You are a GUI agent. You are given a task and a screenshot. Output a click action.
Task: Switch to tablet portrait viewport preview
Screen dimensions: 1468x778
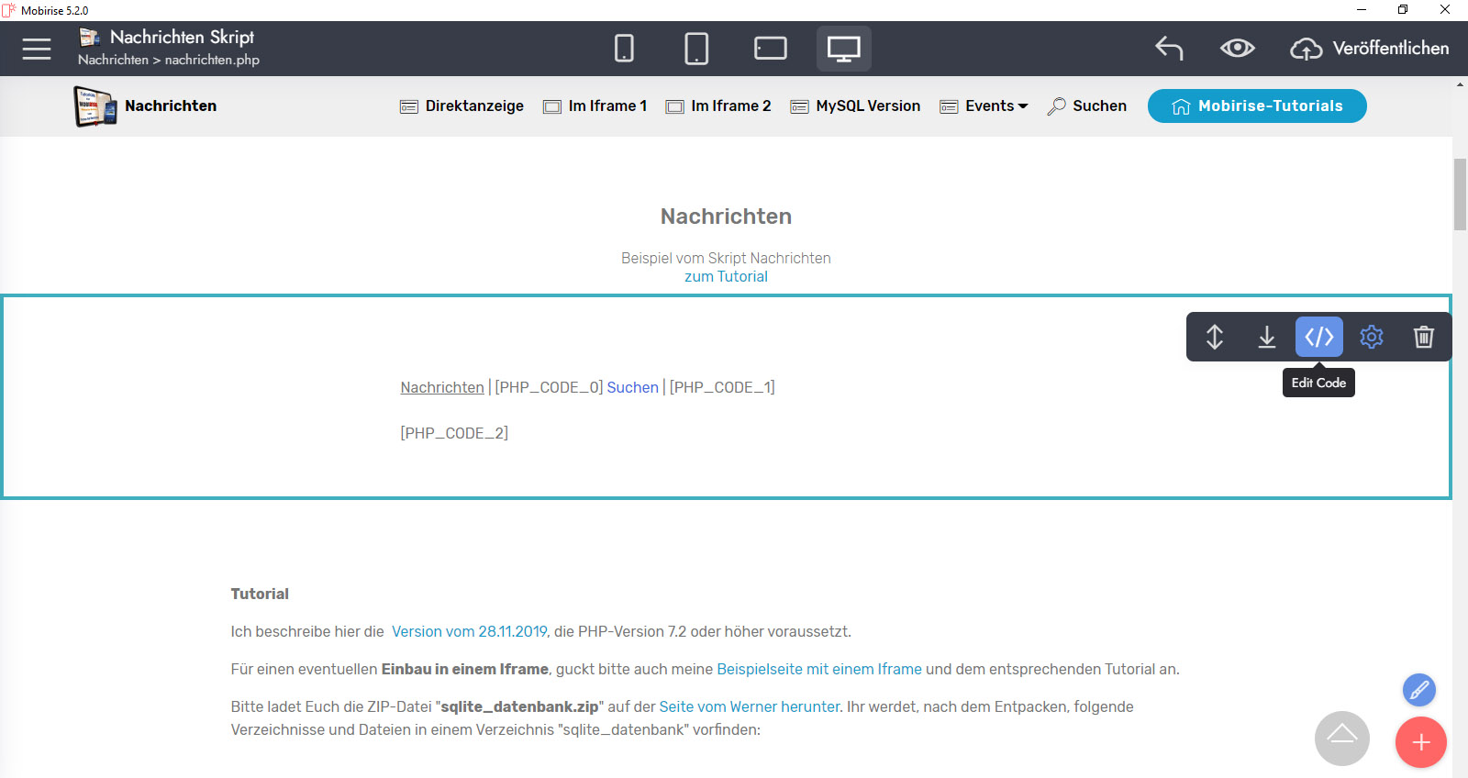tap(696, 49)
